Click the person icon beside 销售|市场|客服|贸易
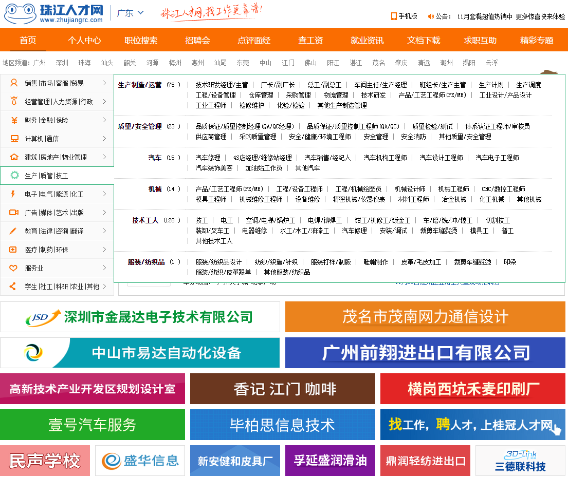Image resolution: width=568 pixels, height=477 pixels. tap(14, 83)
